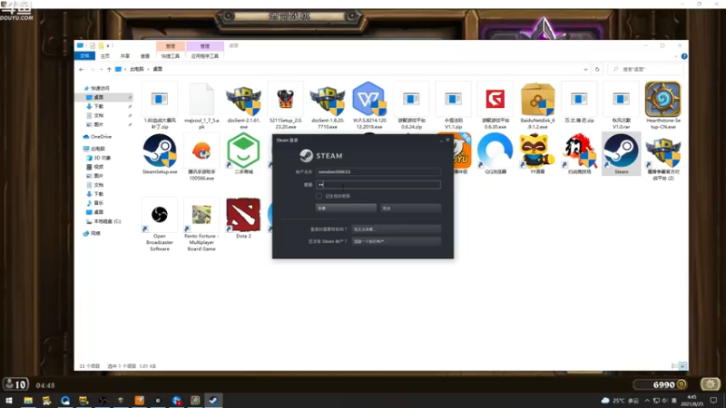The image size is (726, 408).
Task: Select the Steam shortcut in Explorer
Action: click(x=622, y=152)
